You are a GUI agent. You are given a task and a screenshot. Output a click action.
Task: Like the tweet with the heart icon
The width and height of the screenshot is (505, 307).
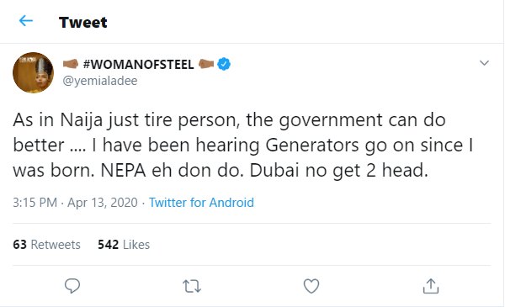click(311, 286)
